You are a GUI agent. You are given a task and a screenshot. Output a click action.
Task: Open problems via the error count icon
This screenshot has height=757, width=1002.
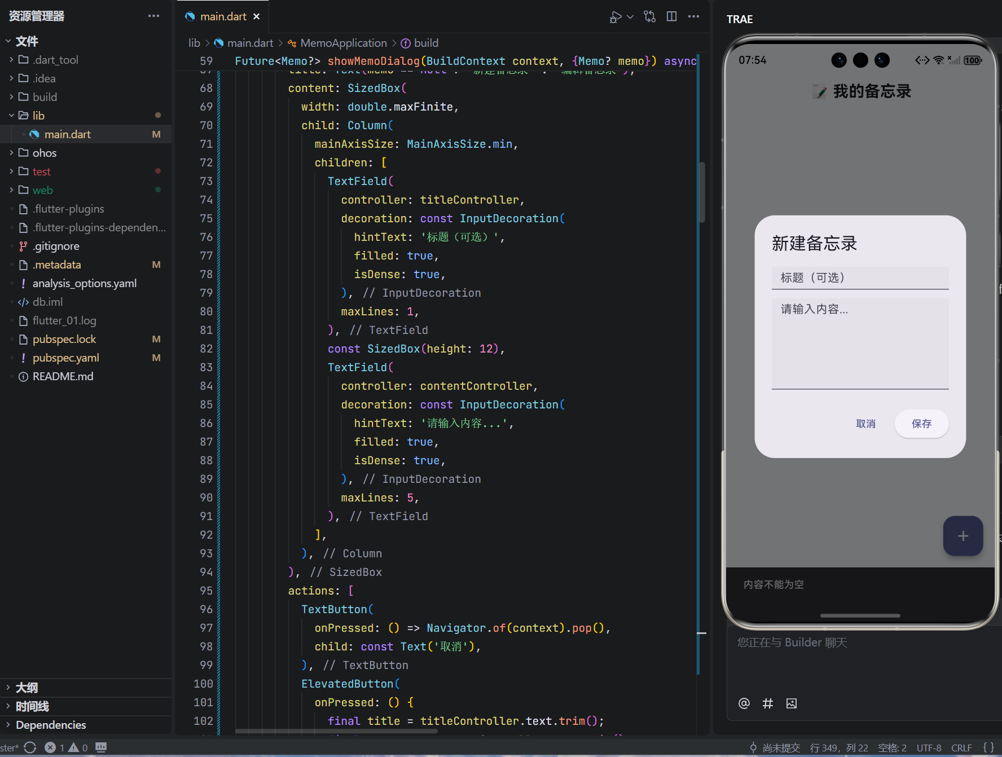point(54,747)
